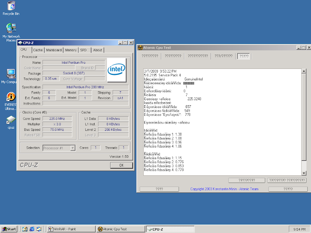Select the ???/?????? tab in Atomic Cpu Test
This screenshot has width=311, height=233.
[224, 56]
